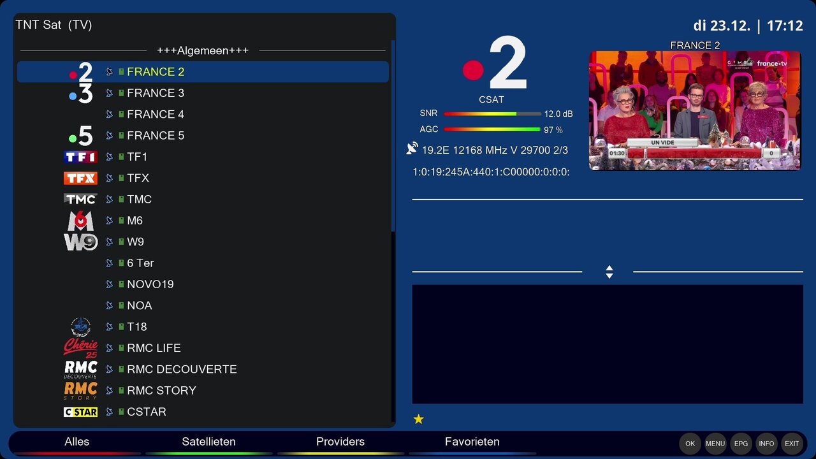Click the INFO button

(x=766, y=444)
